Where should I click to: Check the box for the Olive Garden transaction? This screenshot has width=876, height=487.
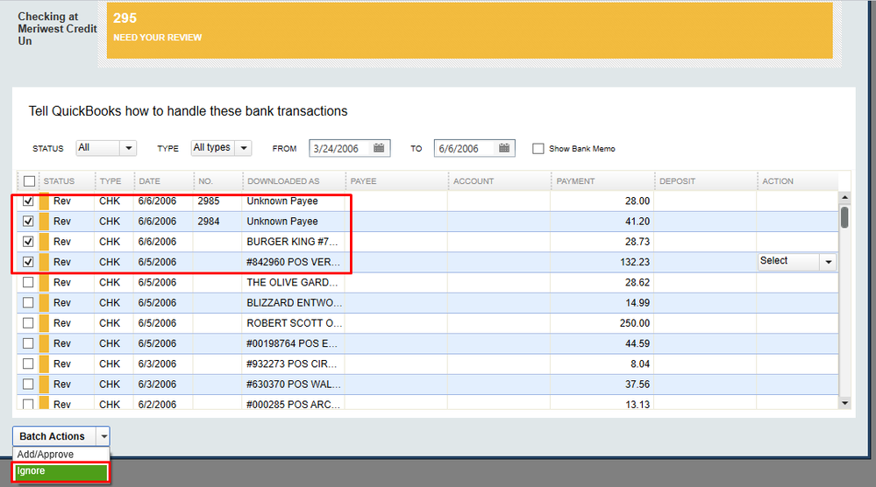(x=29, y=282)
